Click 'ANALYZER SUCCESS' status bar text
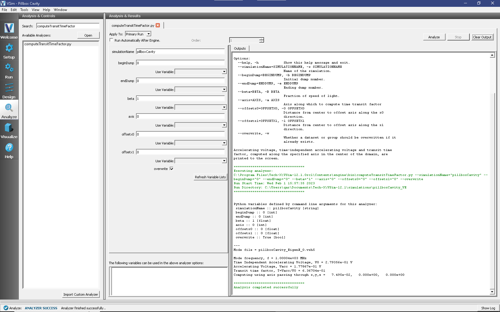The image size is (500, 312). tap(41, 308)
